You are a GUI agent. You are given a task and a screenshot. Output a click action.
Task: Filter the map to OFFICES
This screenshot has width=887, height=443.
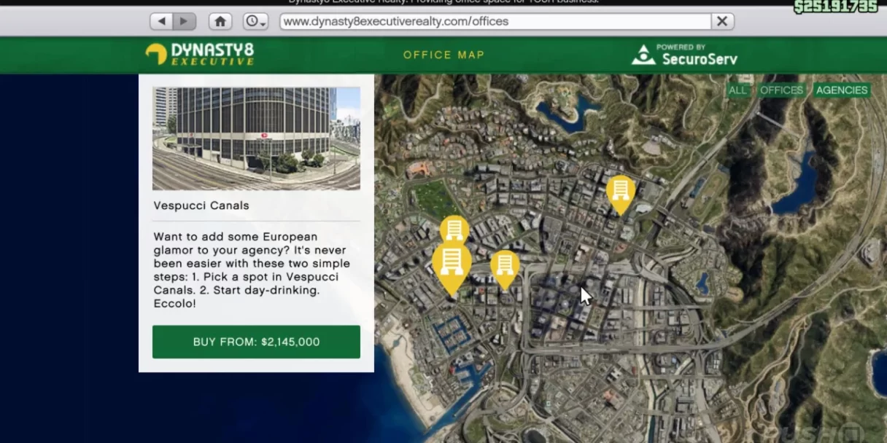click(781, 90)
